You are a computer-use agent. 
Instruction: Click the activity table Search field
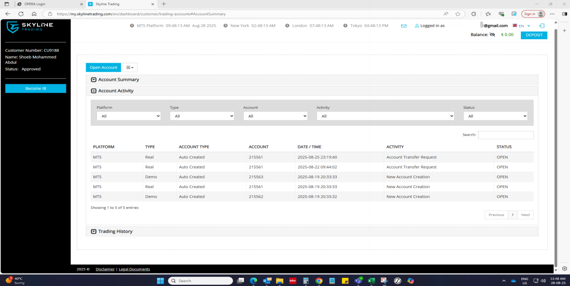click(506, 135)
